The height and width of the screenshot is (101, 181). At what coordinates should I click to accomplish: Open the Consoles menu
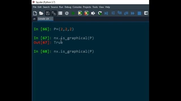(x=77, y=7)
